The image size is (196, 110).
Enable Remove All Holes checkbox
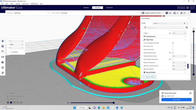tap(173, 46)
